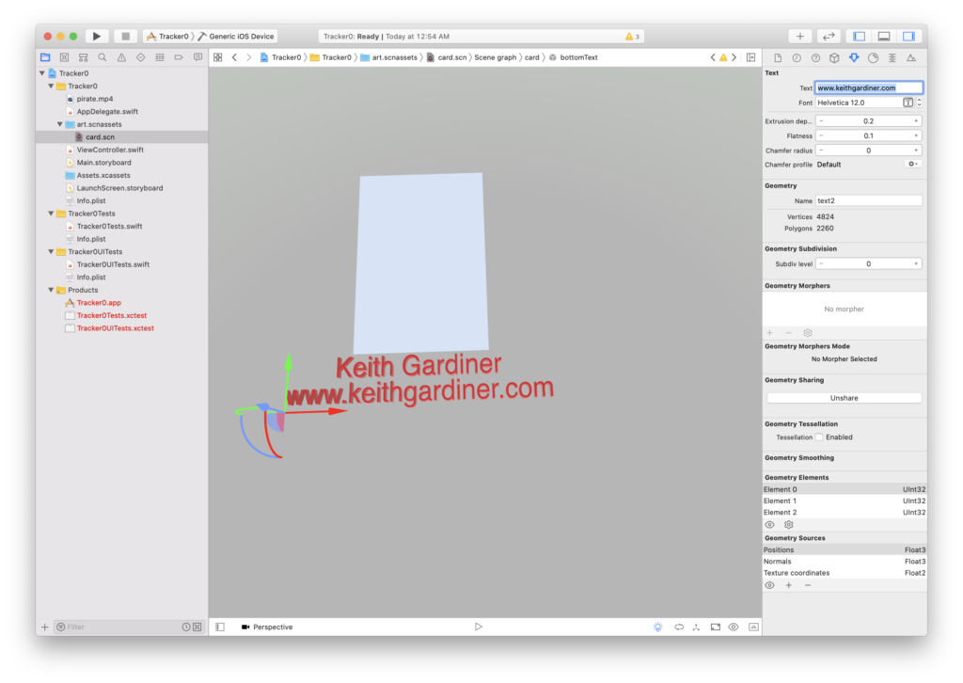This screenshot has height=683, width=963.
Task: Enable the Tessellation checkbox
Action: click(818, 437)
